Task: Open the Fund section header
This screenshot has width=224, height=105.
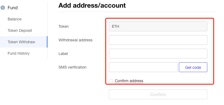Action: tap(13, 8)
